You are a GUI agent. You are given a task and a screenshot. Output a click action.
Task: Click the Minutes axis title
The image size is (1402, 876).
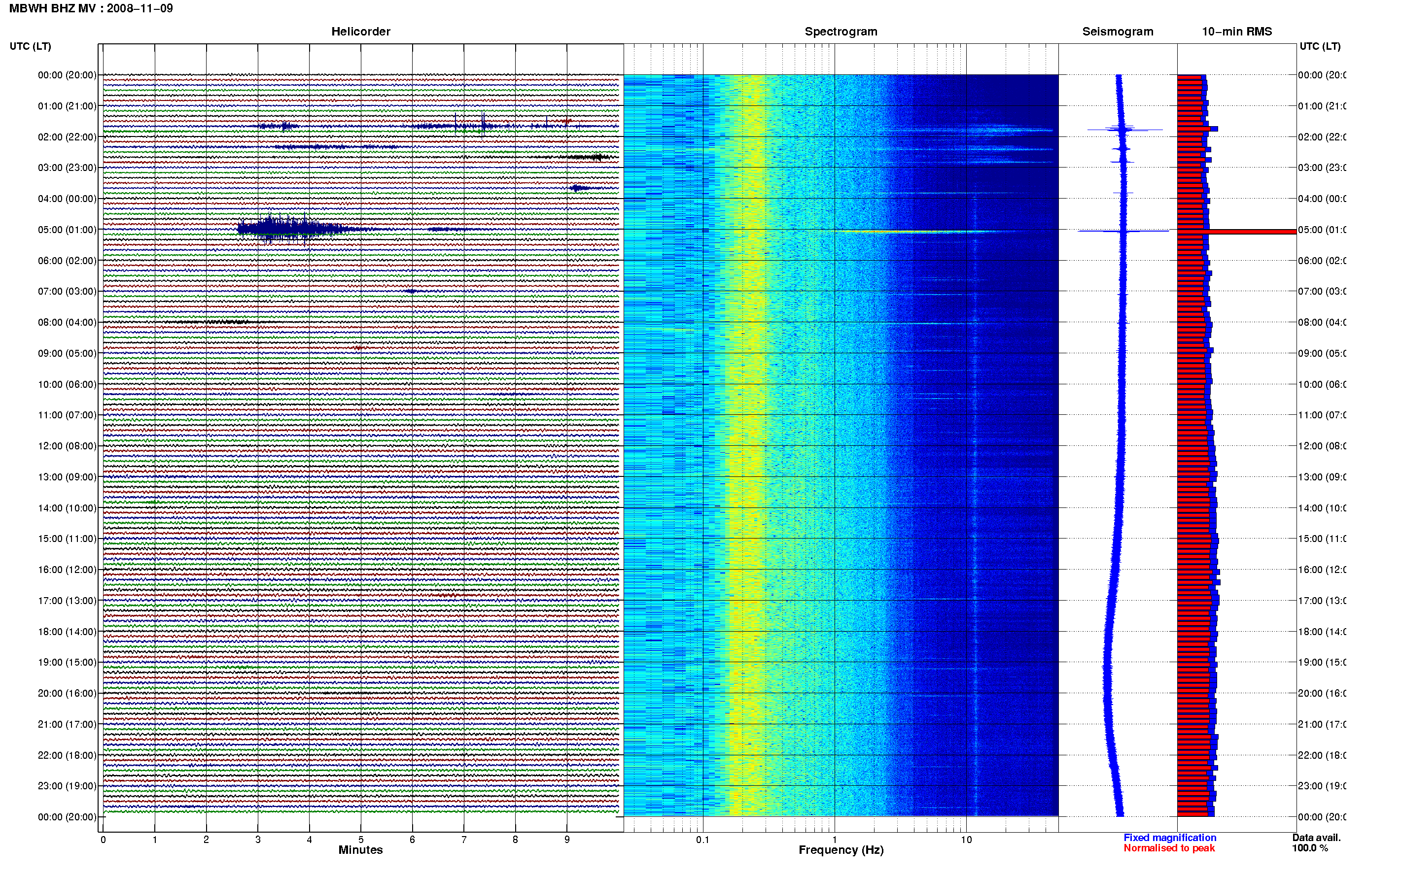(x=360, y=850)
